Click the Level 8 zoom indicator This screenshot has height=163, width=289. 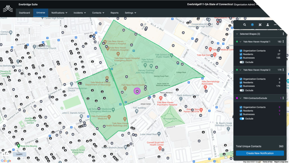pos(19,154)
